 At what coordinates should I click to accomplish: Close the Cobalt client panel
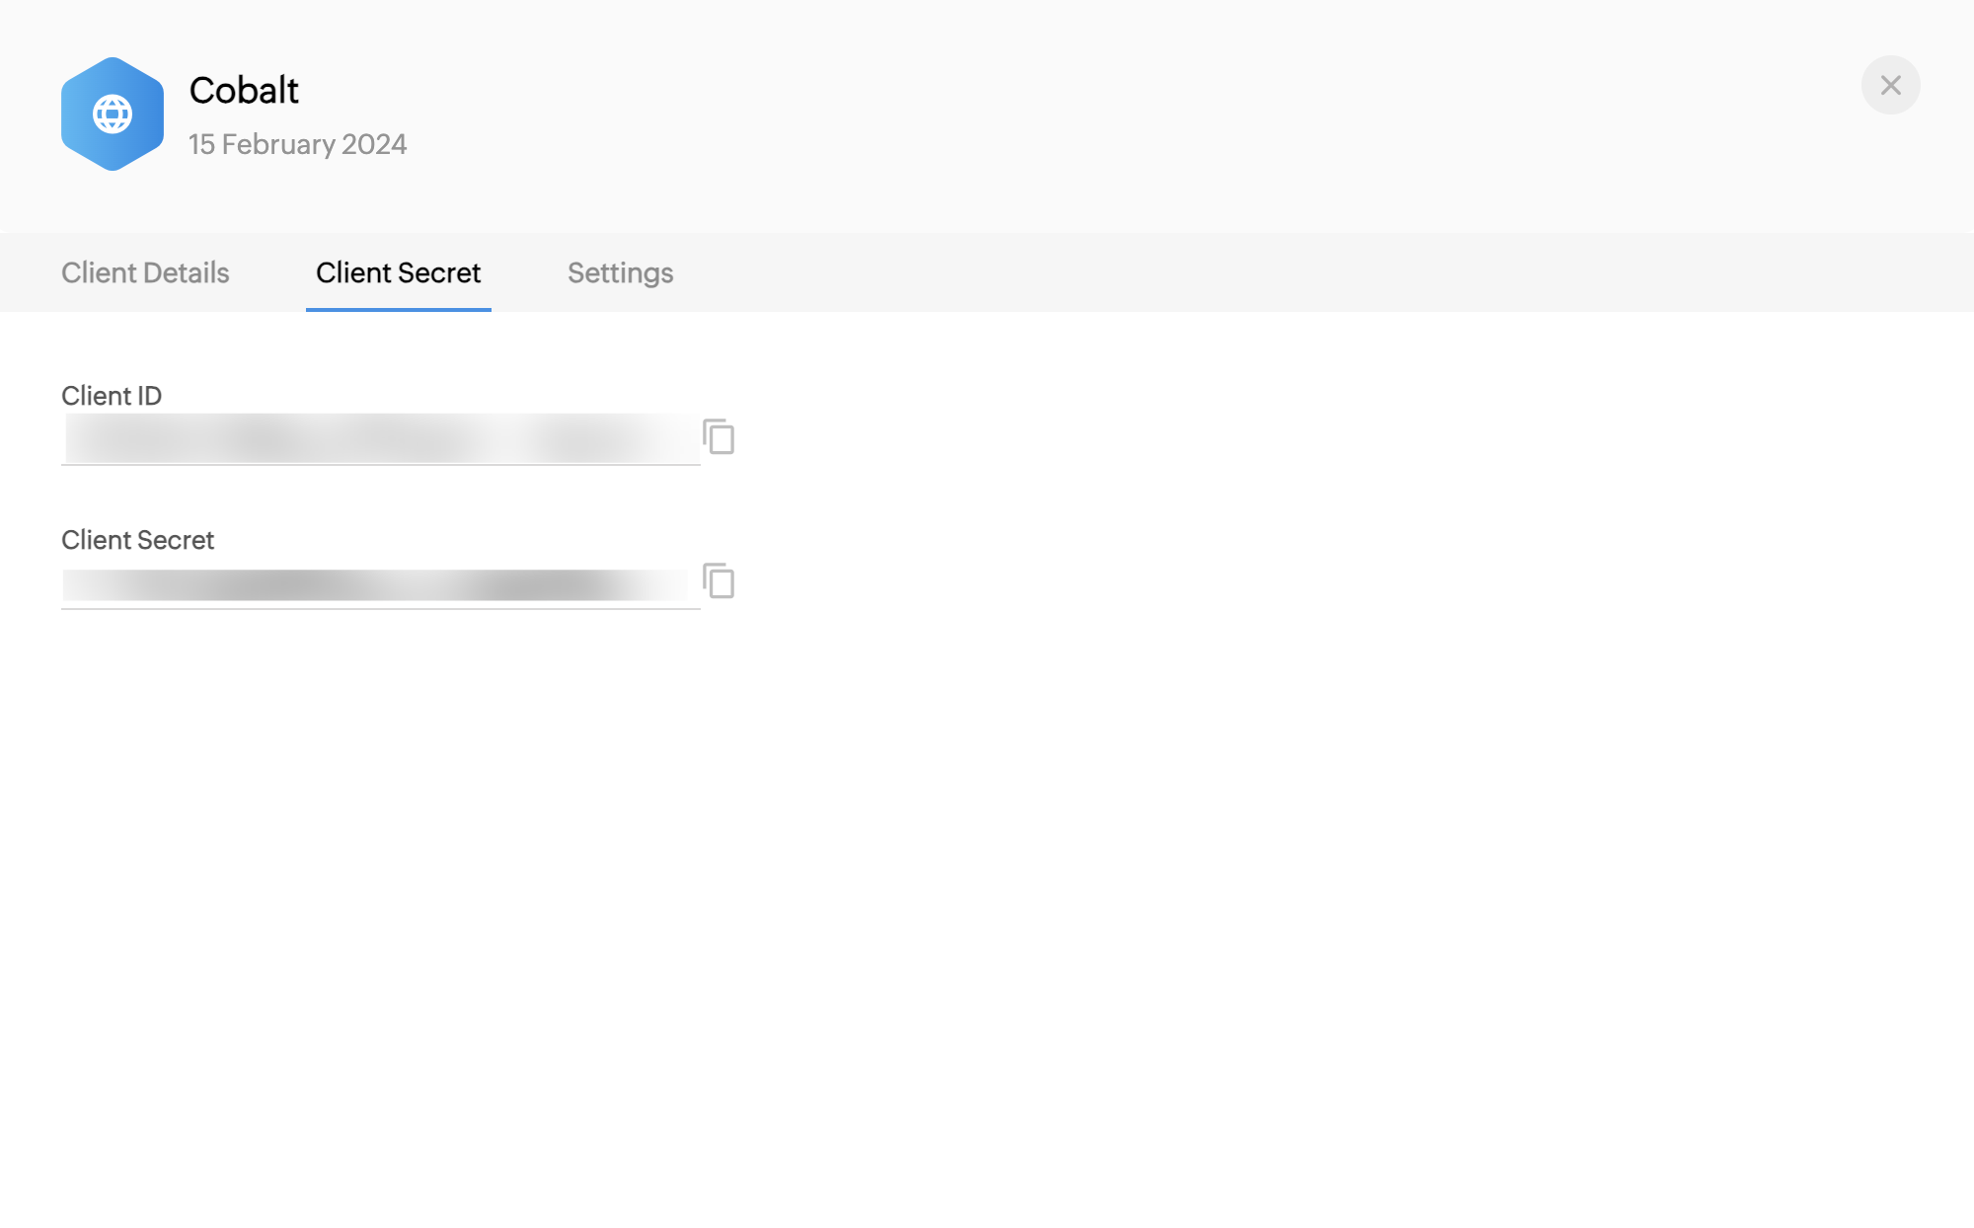[1890, 85]
